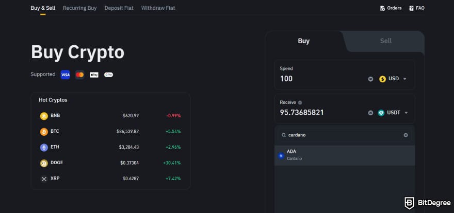The image size is (454, 213).
Task: Click the search magnifier icon
Action: point(284,135)
